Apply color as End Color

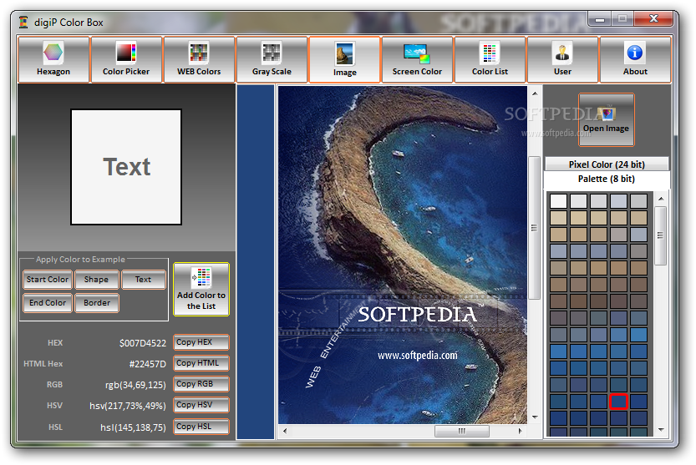click(48, 303)
